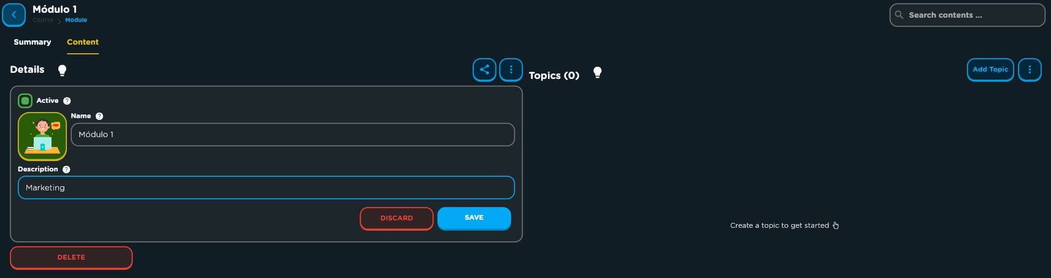Click the help icon next to Active

67,101
